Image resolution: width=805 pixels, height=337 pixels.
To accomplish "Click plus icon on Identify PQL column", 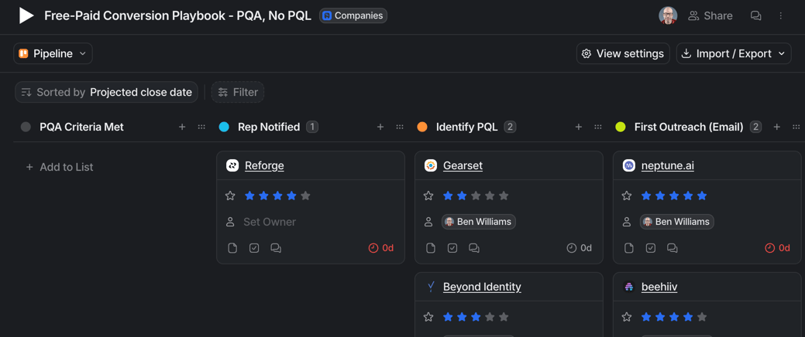I will pyautogui.click(x=579, y=127).
